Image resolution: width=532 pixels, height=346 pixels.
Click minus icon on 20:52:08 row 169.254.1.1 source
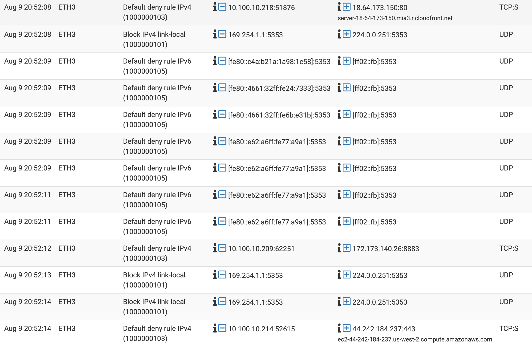(222, 34)
